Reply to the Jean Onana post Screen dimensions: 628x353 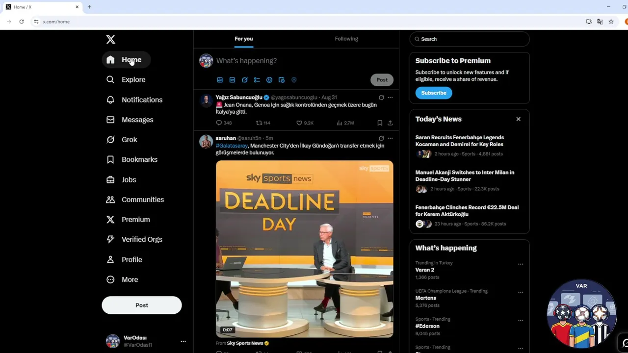click(x=223, y=123)
